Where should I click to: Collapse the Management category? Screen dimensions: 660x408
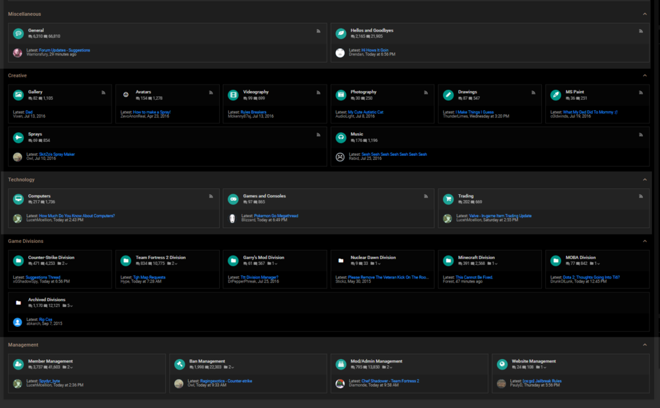tap(644, 345)
